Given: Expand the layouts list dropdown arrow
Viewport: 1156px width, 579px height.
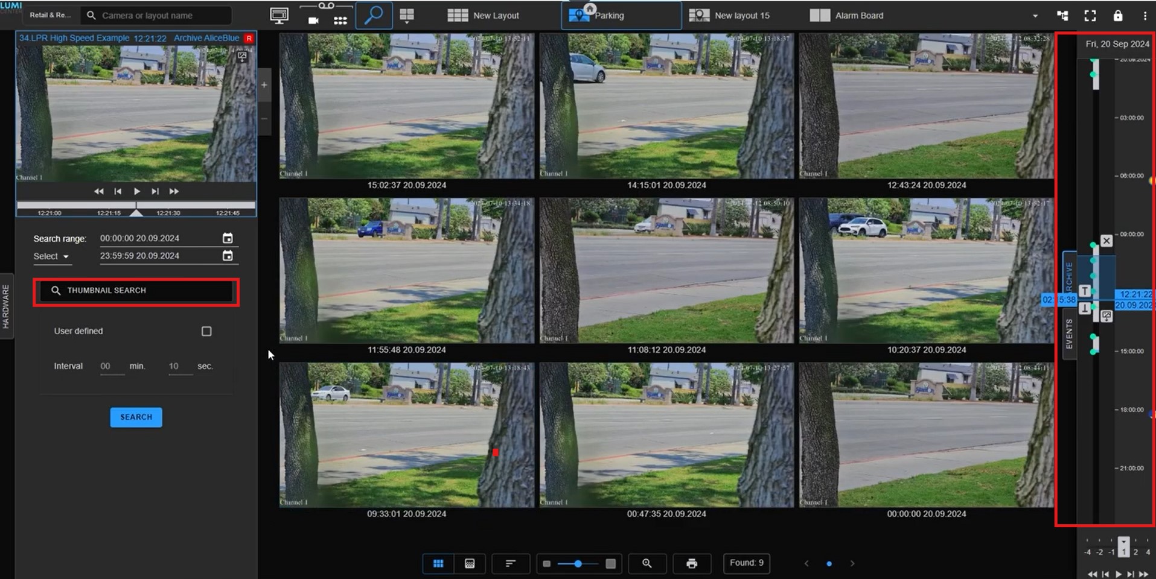Looking at the screenshot, I should pos(1035,16).
